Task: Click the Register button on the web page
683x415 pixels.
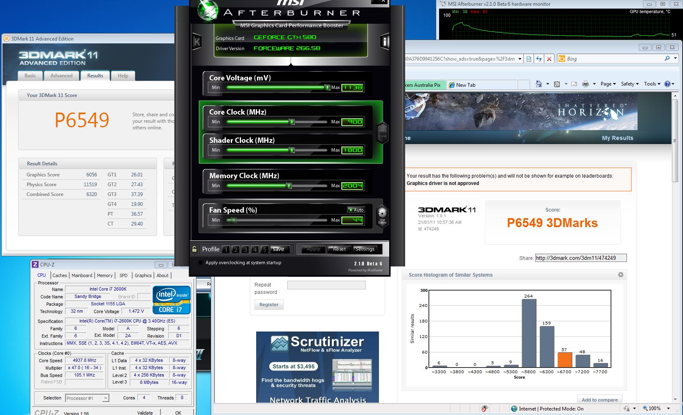Action: [x=269, y=304]
